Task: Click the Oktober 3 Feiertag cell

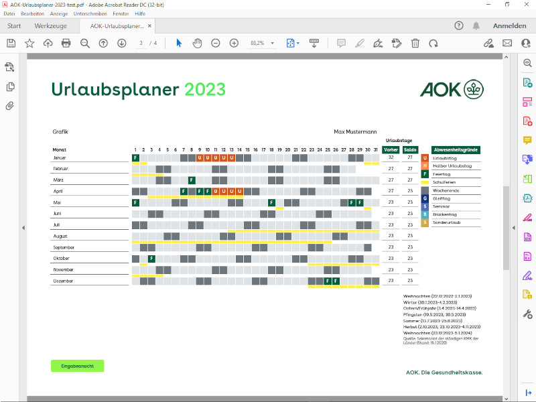Action: click(x=151, y=259)
